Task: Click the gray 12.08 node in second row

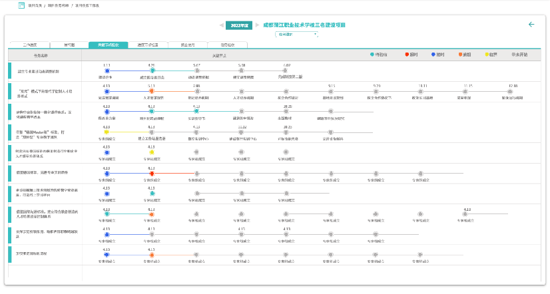Action: point(512,91)
